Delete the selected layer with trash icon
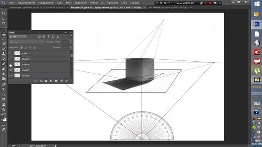The image size is (262, 147). click(x=66, y=81)
